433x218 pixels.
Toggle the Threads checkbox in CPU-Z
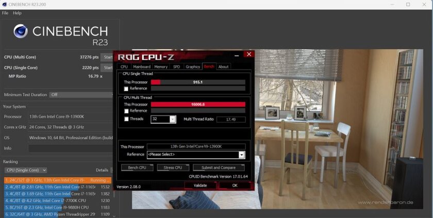click(x=126, y=119)
